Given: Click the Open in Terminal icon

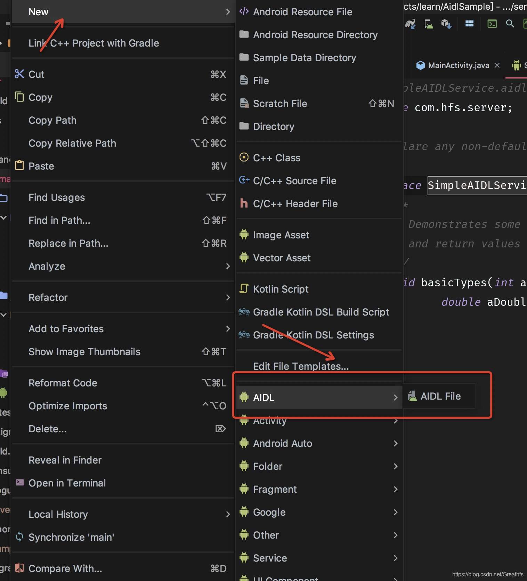Looking at the screenshot, I should pos(20,482).
